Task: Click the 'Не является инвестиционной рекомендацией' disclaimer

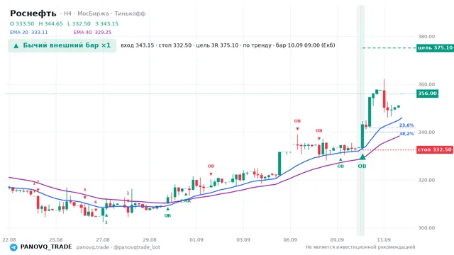Action: pos(360,247)
